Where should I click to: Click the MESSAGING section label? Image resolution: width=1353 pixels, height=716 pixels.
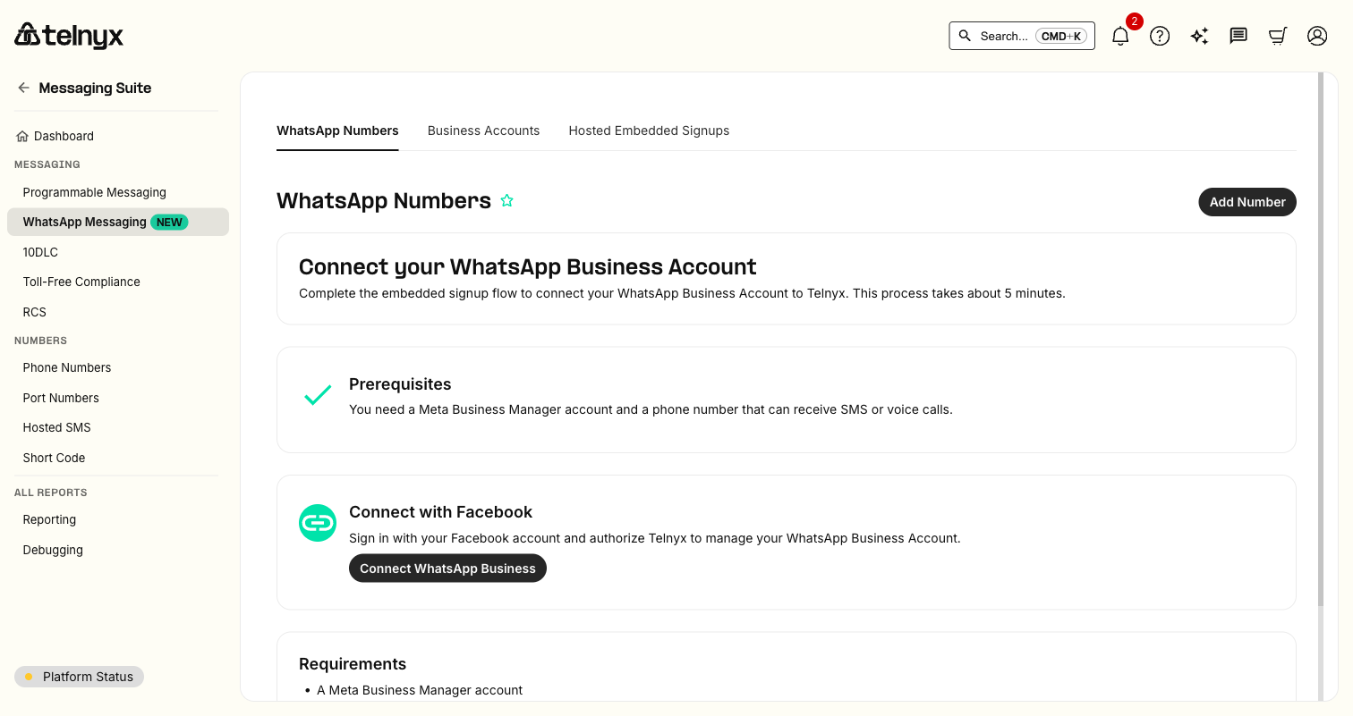tap(47, 164)
